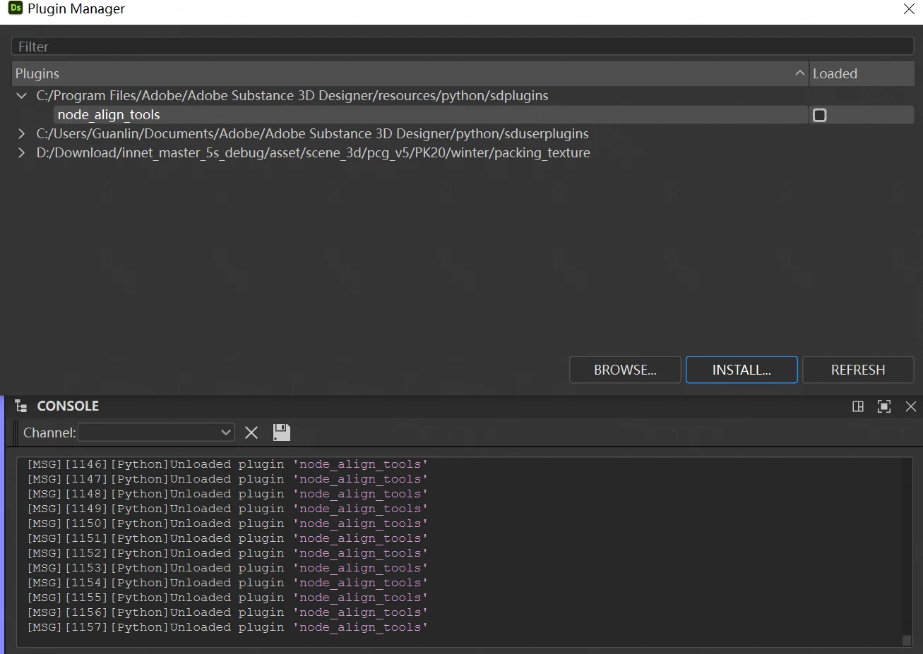Expand the sduserplugins folder entry

22,133
